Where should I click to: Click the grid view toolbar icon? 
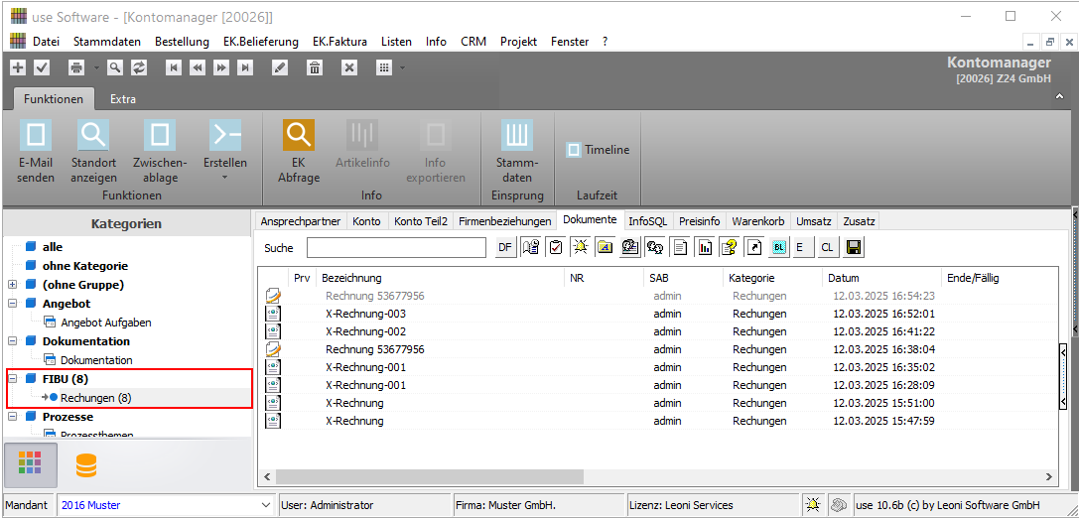(384, 67)
